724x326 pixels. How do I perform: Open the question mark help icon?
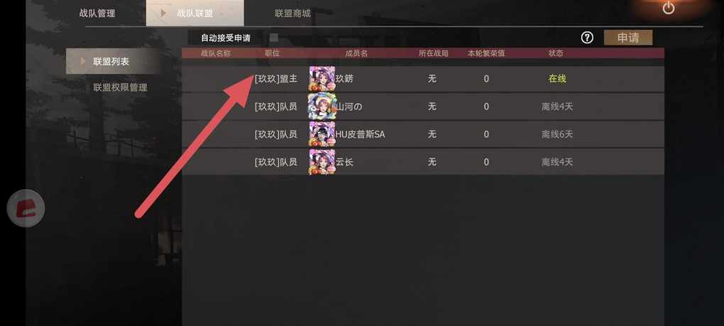click(587, 38)
